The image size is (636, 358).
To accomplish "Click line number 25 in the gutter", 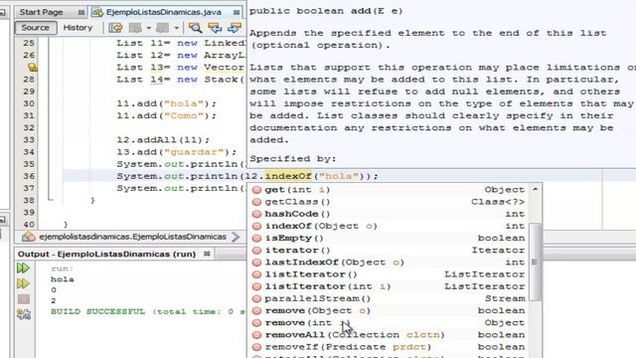I will (29, 43).
